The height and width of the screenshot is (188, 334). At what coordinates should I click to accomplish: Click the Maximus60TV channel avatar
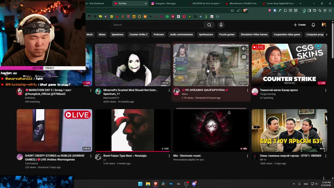(98, 91)
